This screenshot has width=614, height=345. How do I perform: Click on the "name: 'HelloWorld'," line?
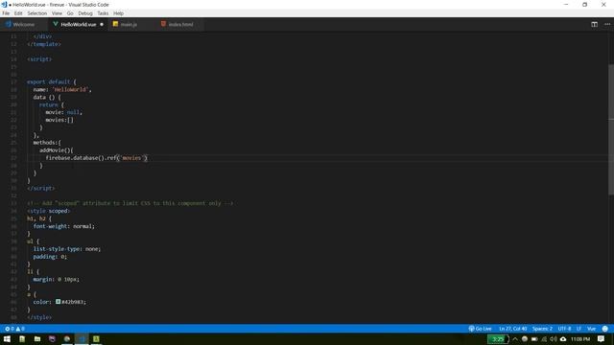tap(62, 89)
